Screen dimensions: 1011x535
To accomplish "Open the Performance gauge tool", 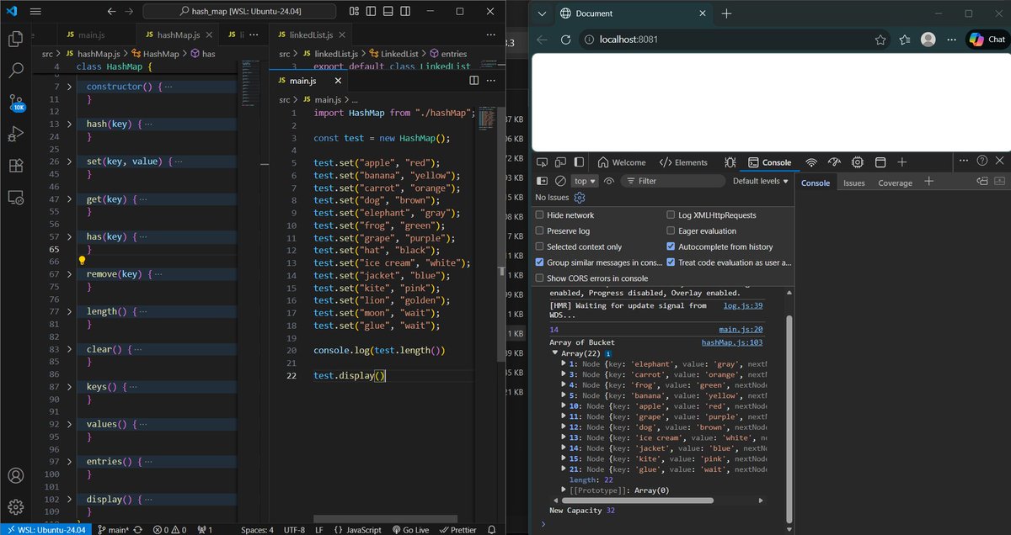I will coord(835,162).
